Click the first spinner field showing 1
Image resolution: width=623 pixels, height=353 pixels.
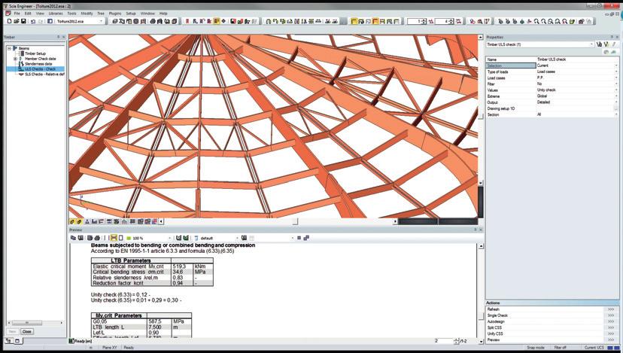pos(417,21)
